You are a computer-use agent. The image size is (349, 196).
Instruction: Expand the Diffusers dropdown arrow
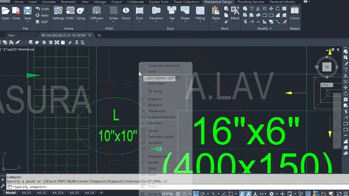click(x=97, y=22)
